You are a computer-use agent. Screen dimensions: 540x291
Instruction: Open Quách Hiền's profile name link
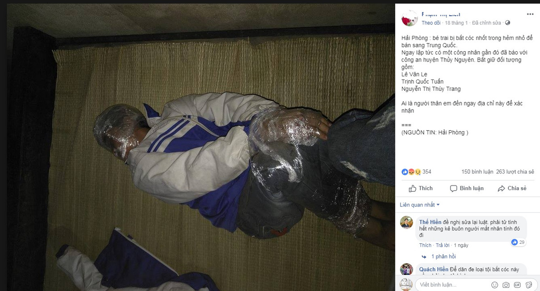(434, 269)
